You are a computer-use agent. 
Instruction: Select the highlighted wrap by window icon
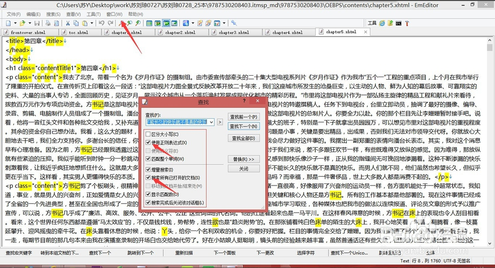(166, 23)
